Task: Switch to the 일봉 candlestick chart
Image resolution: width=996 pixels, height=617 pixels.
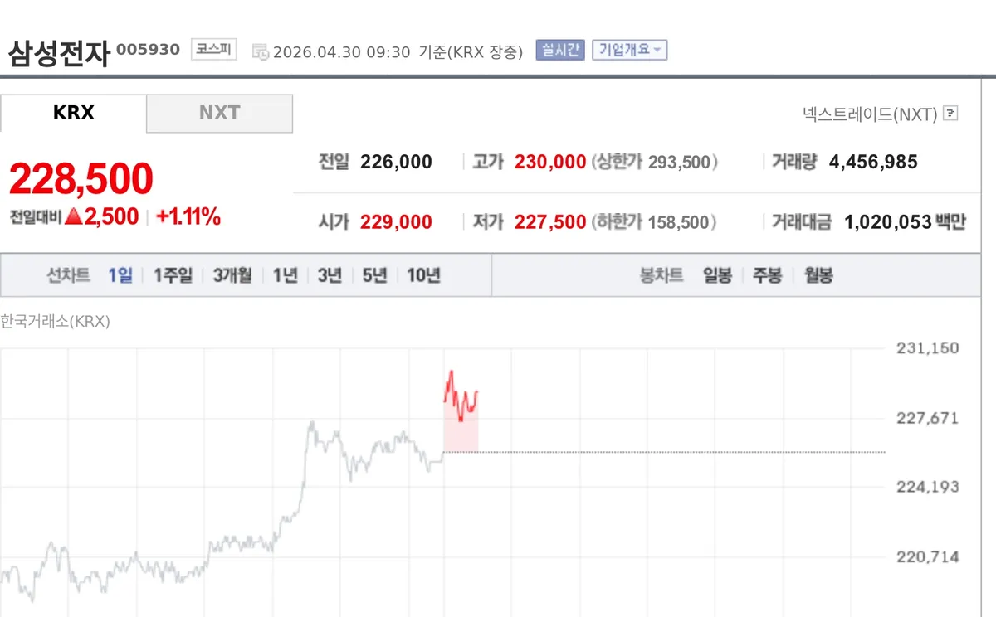Action: coord(717,275)
